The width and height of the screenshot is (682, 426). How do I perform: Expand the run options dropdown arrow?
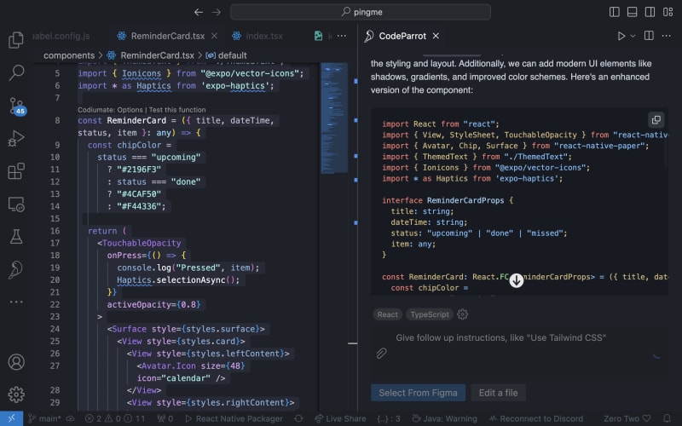[x=633, y=36]
